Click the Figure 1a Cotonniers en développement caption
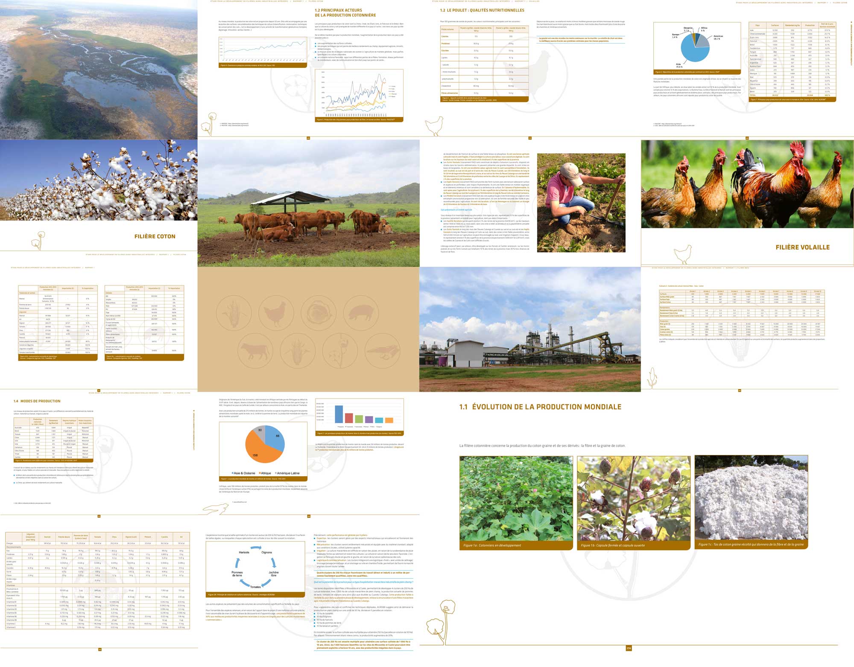This screenshot has height=667, width=854. [x=492, y=545]
